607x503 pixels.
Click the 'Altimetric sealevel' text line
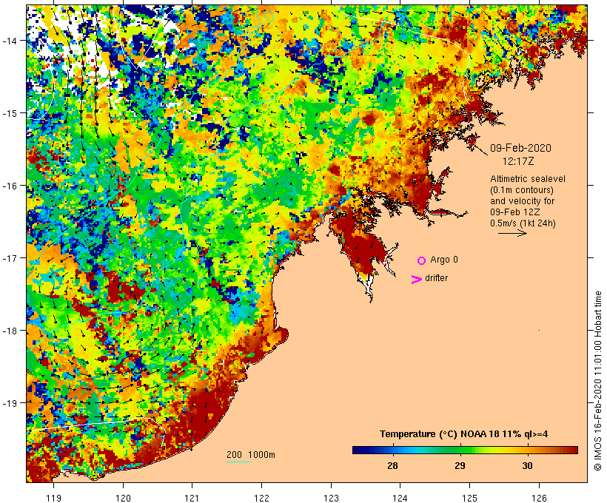pos(528,179)
